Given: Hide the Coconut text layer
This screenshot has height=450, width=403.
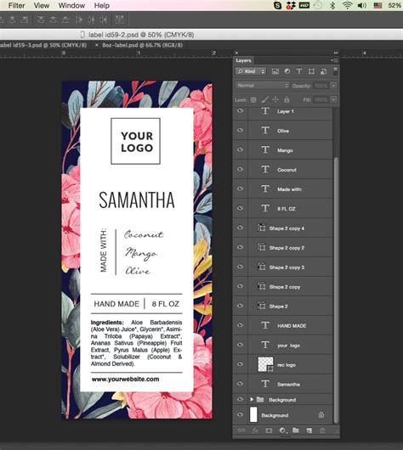Looking at the screenshot, I should tap(240, 169).
